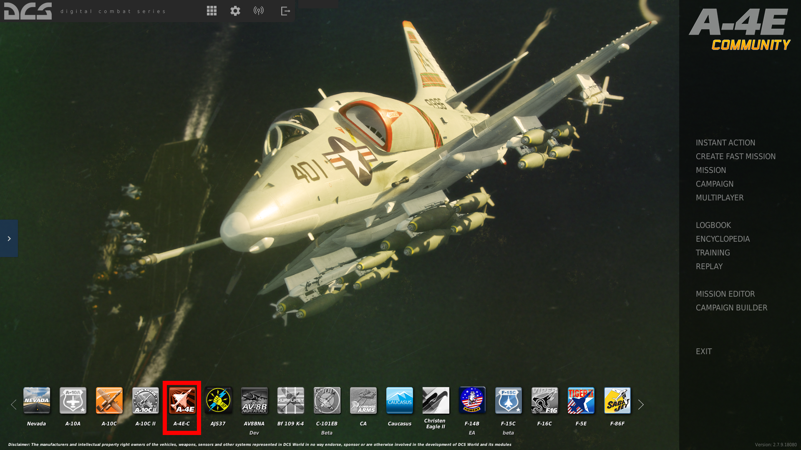Click the 'F-86F' module label
Image resolution: width=801 pixels, height=450 pixels.
pos(617,424)
